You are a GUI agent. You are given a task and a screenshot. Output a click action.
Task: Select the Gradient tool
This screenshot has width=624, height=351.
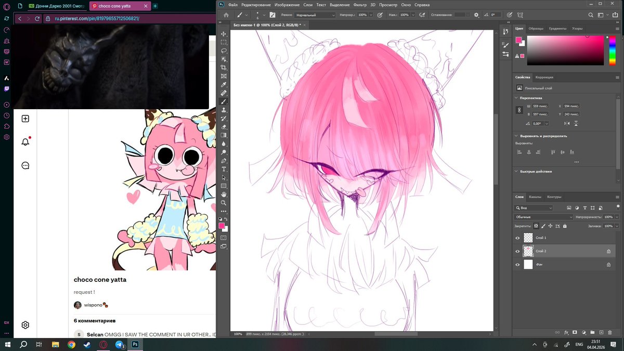pos(224,135)
